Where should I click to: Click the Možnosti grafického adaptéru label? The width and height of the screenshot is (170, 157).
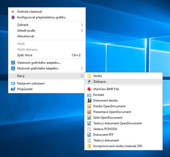tap(38, 68)
